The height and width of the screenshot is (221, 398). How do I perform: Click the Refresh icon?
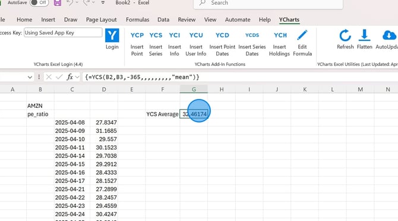(345, 36)
